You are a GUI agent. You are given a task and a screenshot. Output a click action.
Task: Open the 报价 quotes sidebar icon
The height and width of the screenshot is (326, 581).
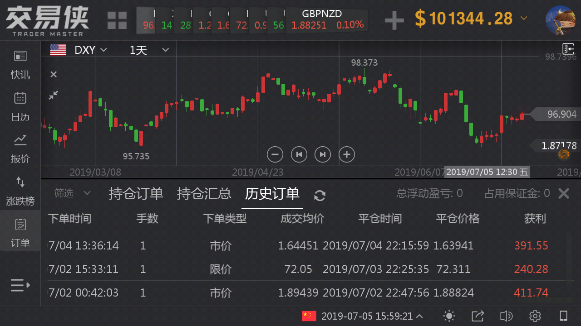[20, 149]
